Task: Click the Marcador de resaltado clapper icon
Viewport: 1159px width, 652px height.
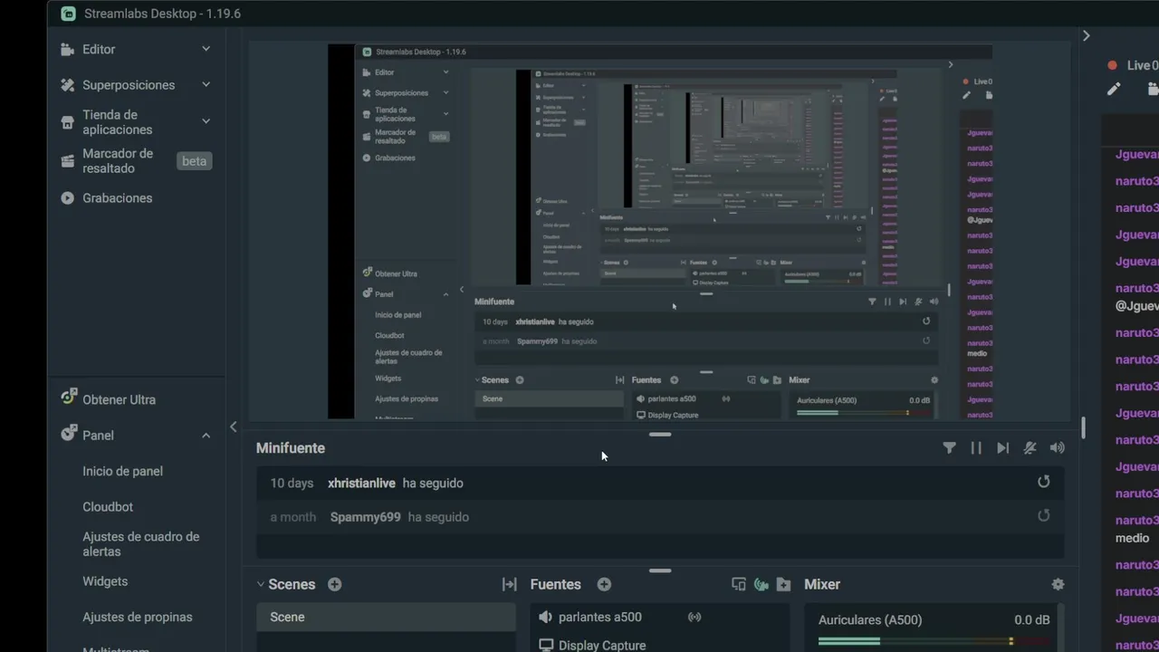Action: click(67, 161)
